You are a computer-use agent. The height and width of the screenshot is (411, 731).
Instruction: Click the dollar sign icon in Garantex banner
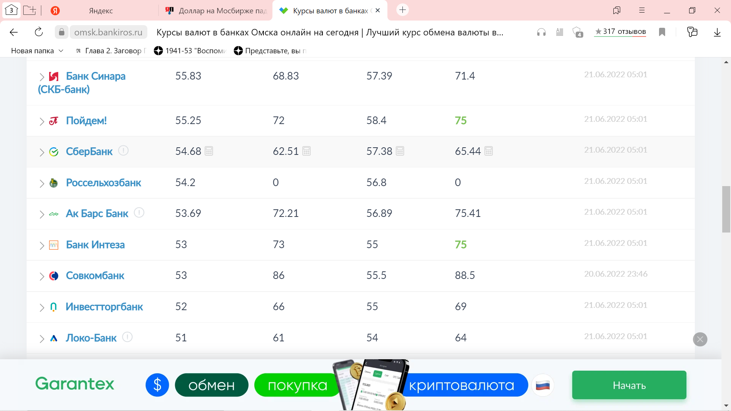click(x=157, y=385)
